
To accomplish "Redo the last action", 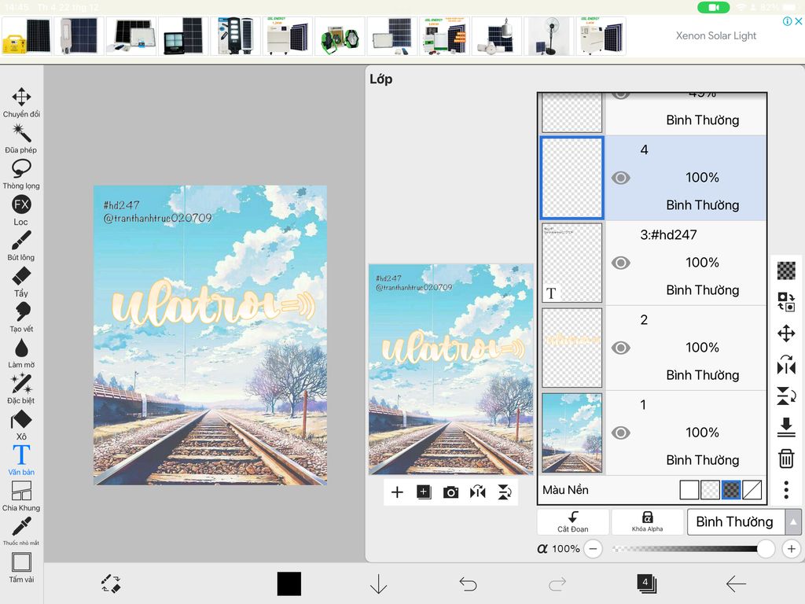I will [x=557, y=584].
